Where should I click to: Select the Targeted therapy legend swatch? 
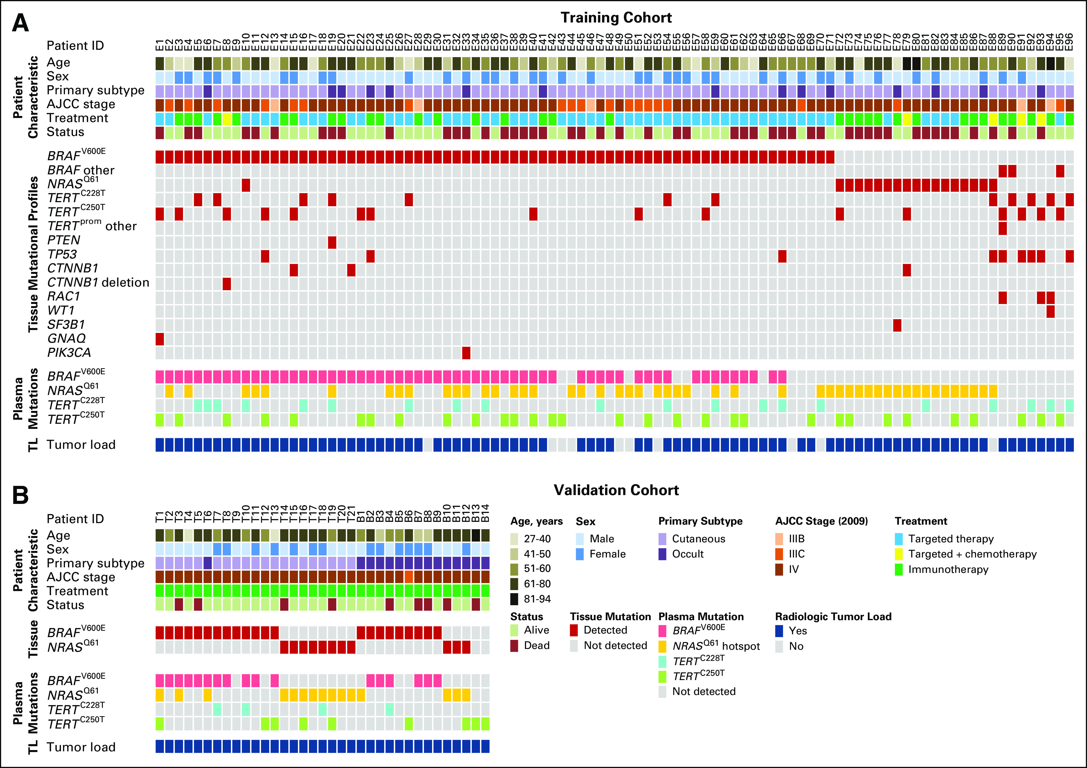[899, 539]
